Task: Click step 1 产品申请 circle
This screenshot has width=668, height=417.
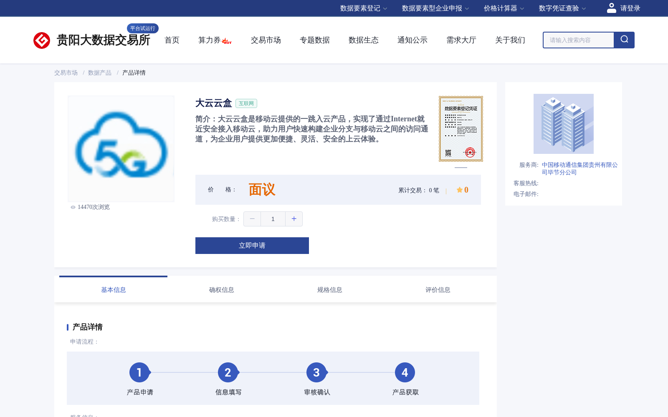Action: (x=139, y=372)
